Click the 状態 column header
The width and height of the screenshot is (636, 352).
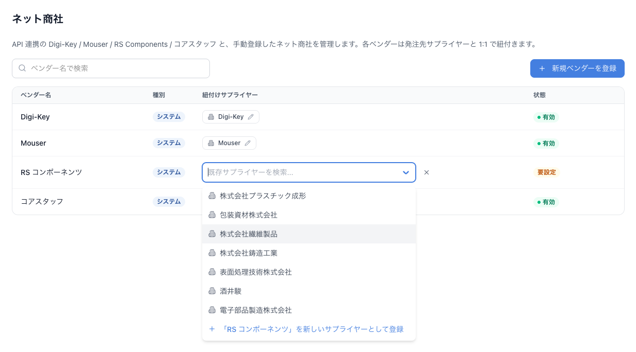point(540,95)
